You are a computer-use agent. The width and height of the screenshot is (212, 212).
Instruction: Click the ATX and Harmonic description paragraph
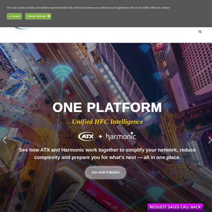tap(107, 154)
